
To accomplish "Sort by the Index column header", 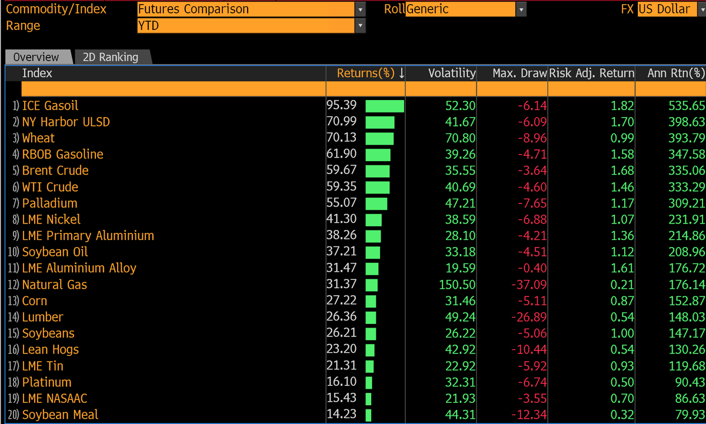I will point(37,73).
